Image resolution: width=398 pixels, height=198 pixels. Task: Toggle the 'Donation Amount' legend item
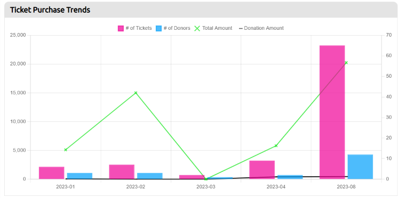pos(261,28)
